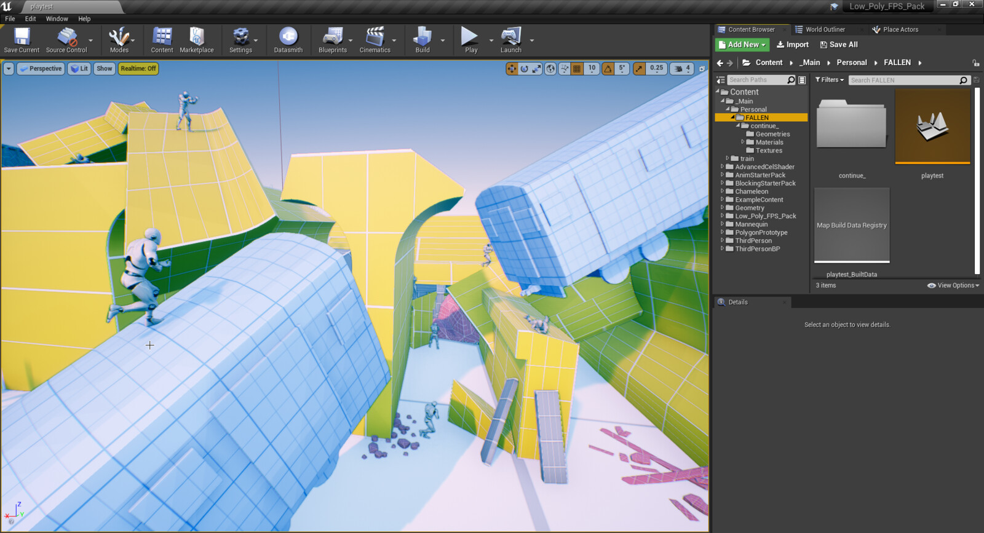This screenshot has height=533, width=984.
Task: Click the _Main breadcrumb path
Action: click(x=810, y=63)
